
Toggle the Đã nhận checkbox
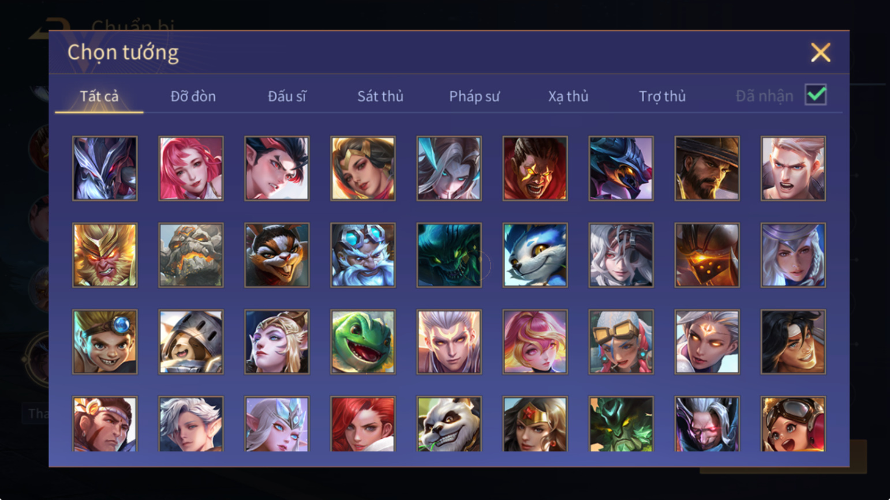(x=816, y=95)
